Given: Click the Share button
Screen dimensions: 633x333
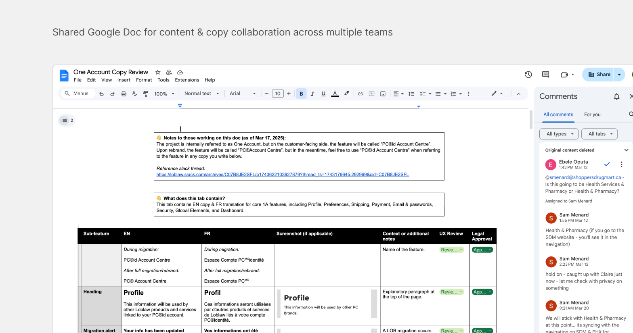Looking at the screenshot, I should point(598,75).
